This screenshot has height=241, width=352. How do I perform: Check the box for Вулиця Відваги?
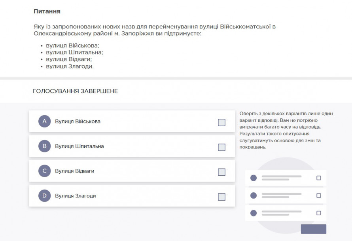click(x=221, y=172)
